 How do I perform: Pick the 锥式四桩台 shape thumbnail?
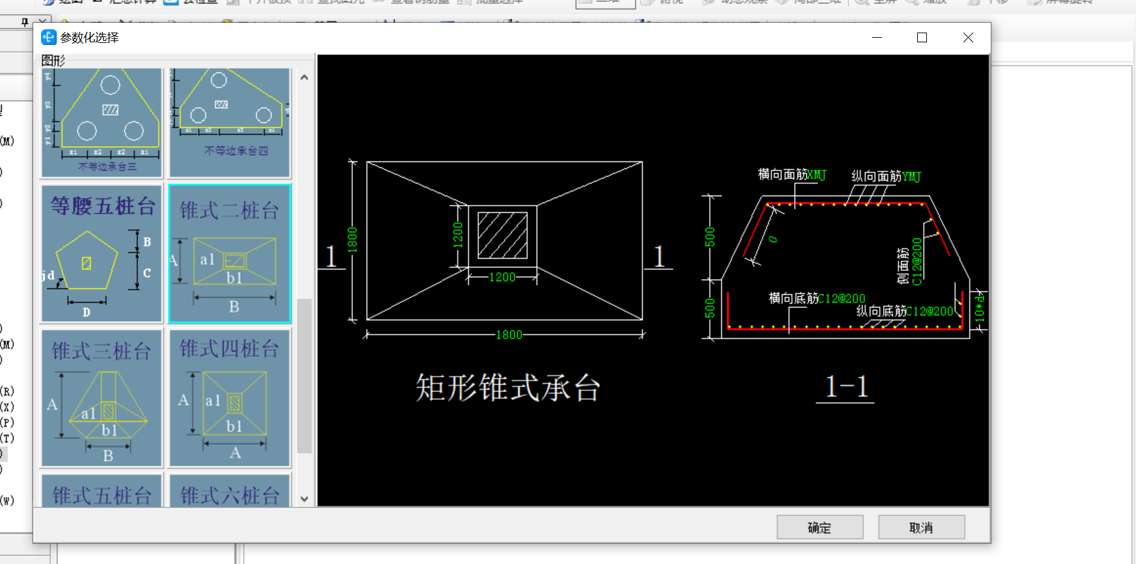tap(230, 398)
